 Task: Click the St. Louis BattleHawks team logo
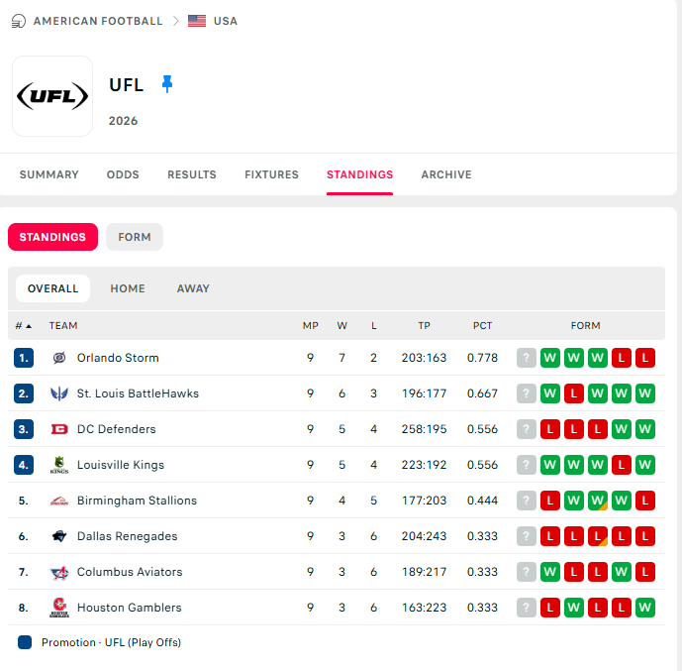59,393
